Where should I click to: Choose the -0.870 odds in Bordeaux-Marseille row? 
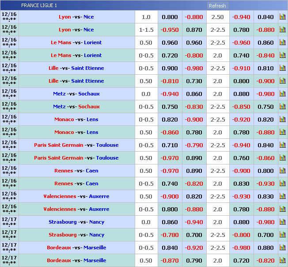pyautogui.click(x=170, y=261)
